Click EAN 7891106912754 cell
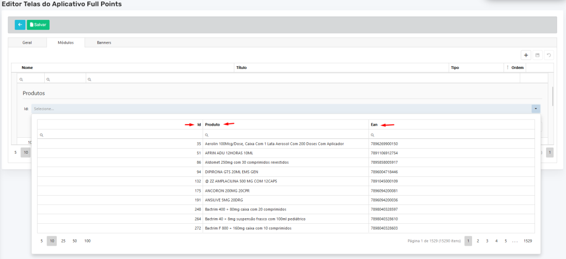 (452, 153)
